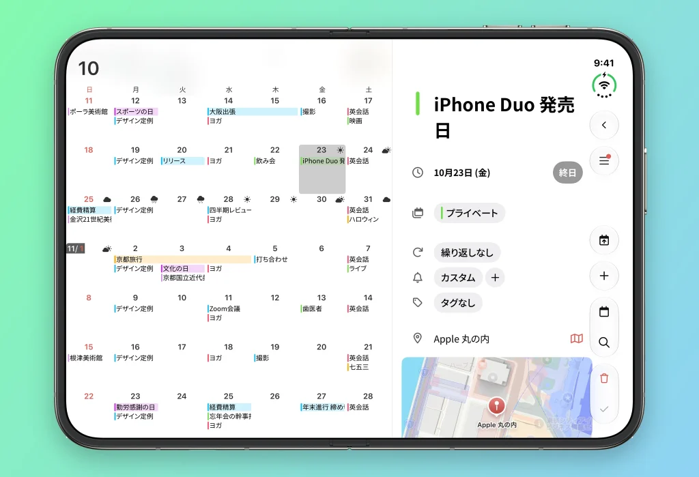
Task: Open the calendar view icon
Action: [x=604, y=312]
